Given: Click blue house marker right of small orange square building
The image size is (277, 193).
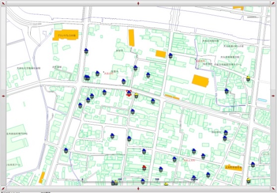Looking at the screenshot, I should [x=170, y=55].
